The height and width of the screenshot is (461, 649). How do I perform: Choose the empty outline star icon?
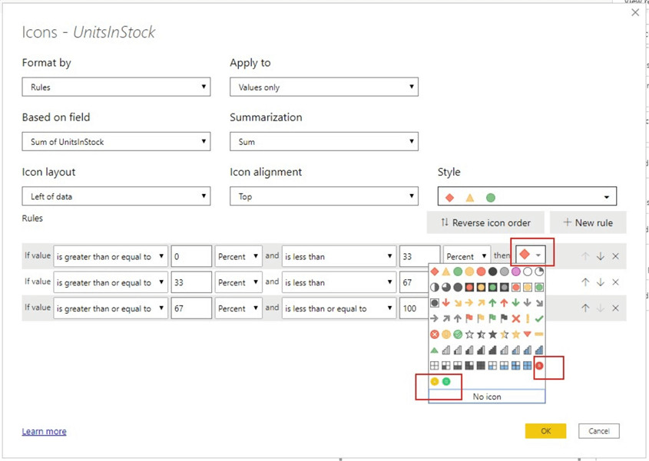tap(469, 334)
